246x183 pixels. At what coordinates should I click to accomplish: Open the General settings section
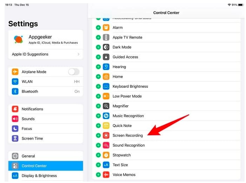[46, 156]
